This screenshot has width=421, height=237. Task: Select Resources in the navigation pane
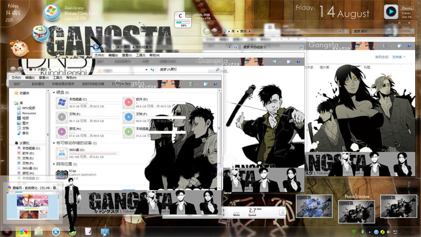click(29, 113)
